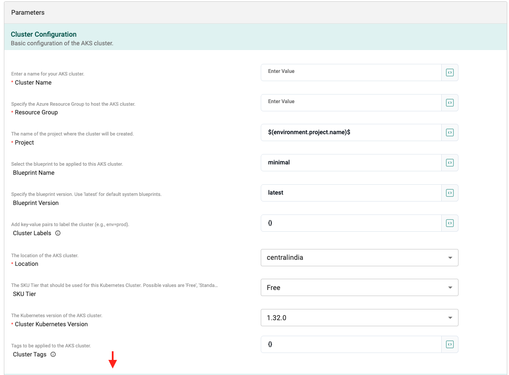Click the Cluster Labels value field
509x375 pixels.
(351, 223)
